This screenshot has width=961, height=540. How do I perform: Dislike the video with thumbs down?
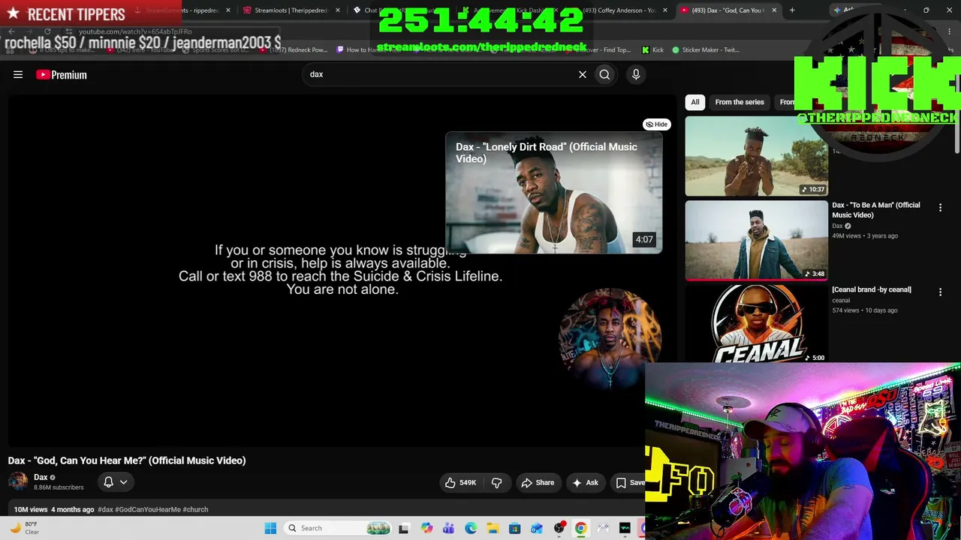tap(496, 483)
